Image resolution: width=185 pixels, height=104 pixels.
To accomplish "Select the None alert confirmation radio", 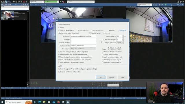I will (x=59, y=27).
